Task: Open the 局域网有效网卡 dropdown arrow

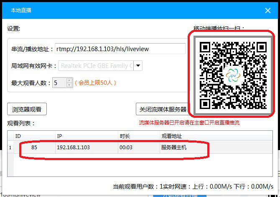Action: tap(138, 65)
